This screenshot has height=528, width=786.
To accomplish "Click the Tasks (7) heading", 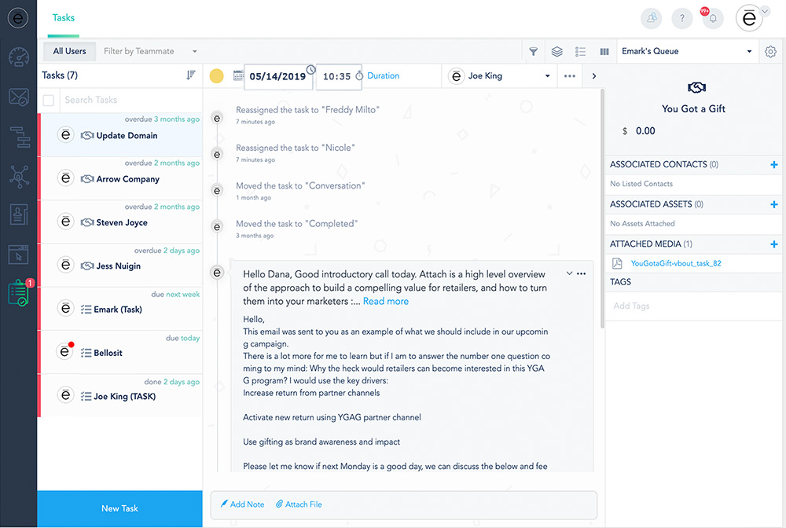I will 60,75.
